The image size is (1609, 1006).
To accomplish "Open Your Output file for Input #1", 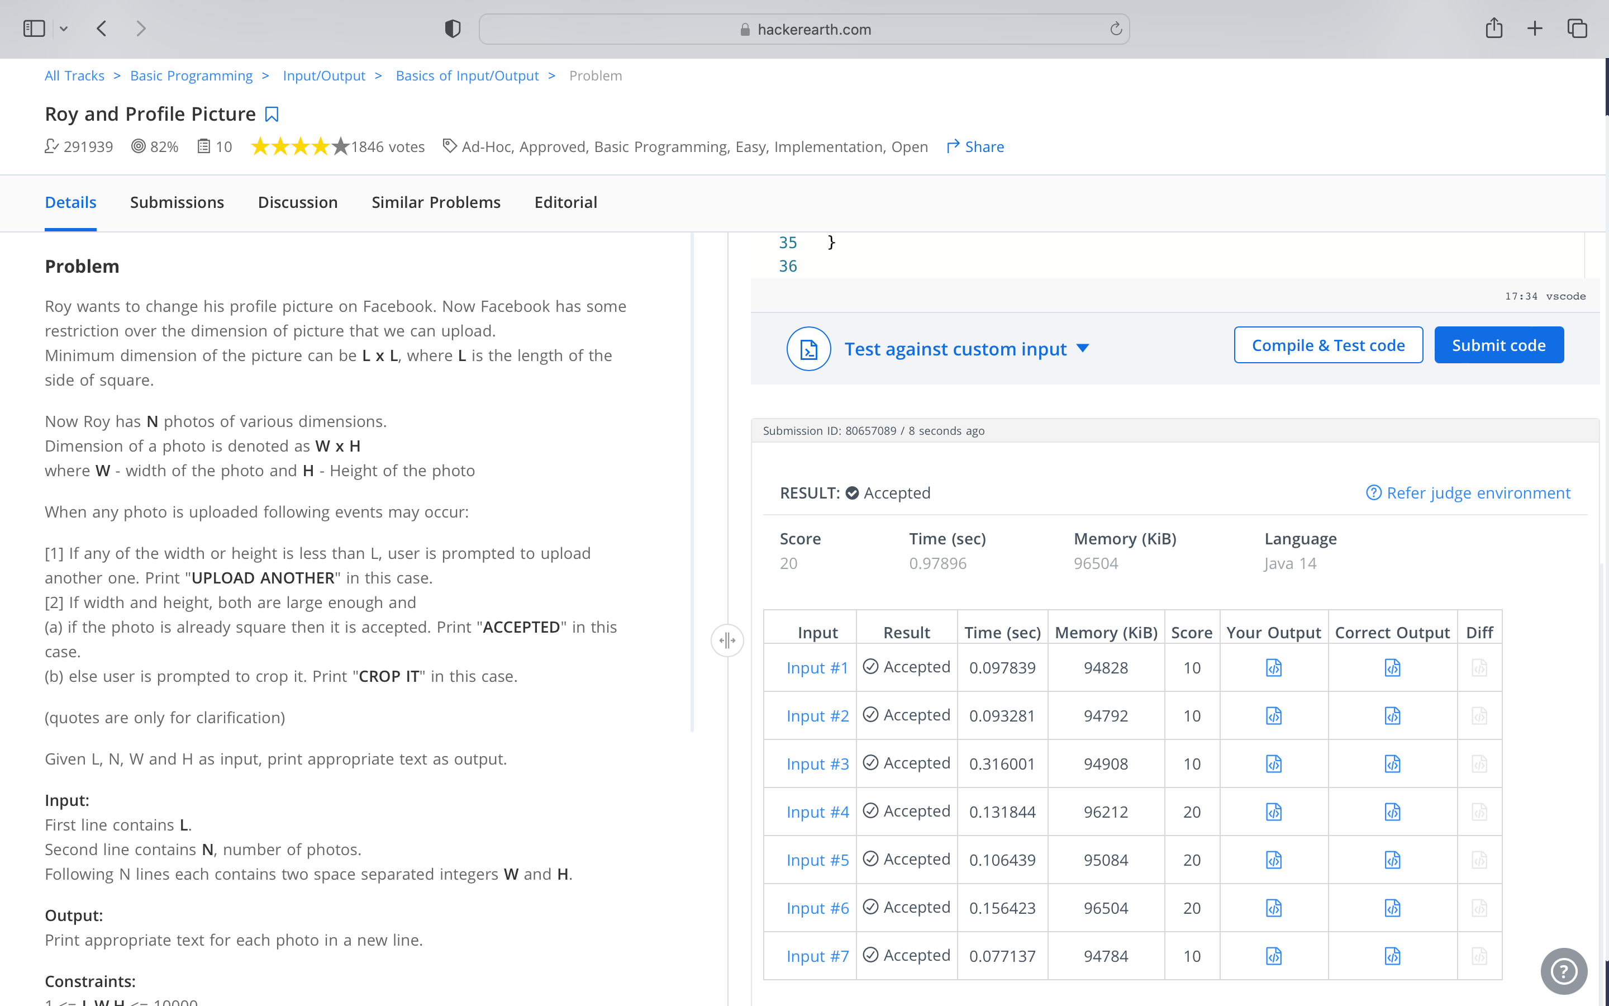I will 1273,667.
